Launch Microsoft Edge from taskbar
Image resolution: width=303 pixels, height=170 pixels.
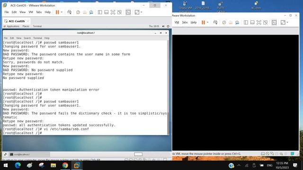[x=18, y=165]
